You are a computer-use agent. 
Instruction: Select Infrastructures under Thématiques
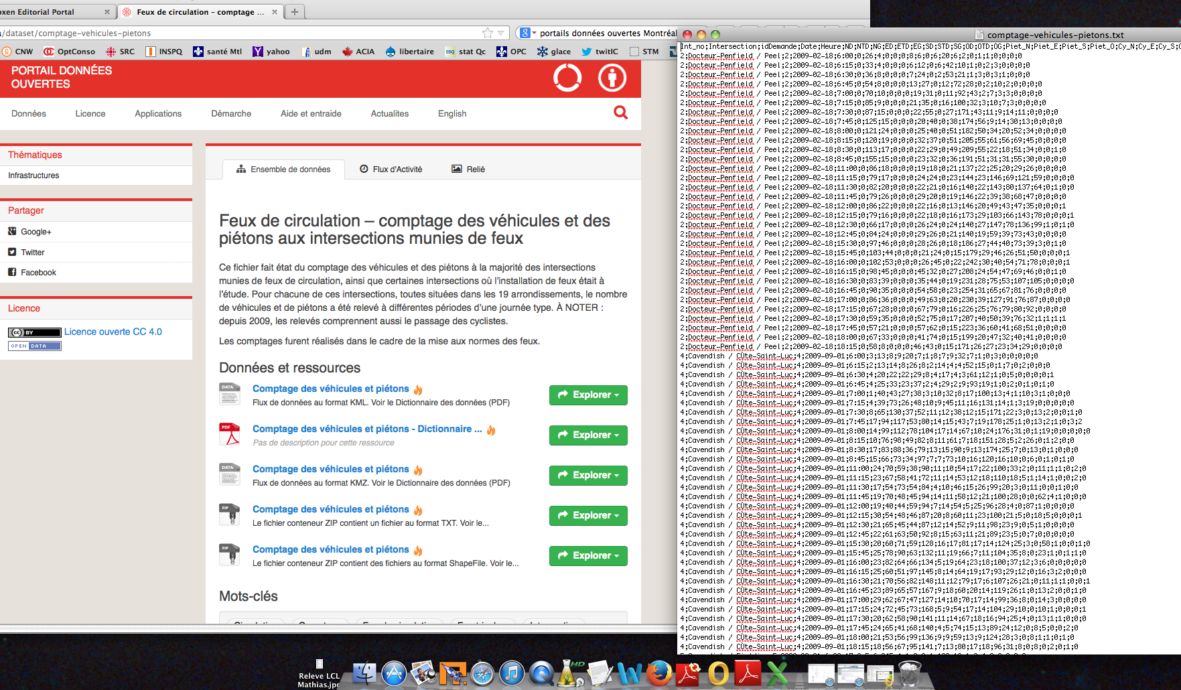point(33,176)
